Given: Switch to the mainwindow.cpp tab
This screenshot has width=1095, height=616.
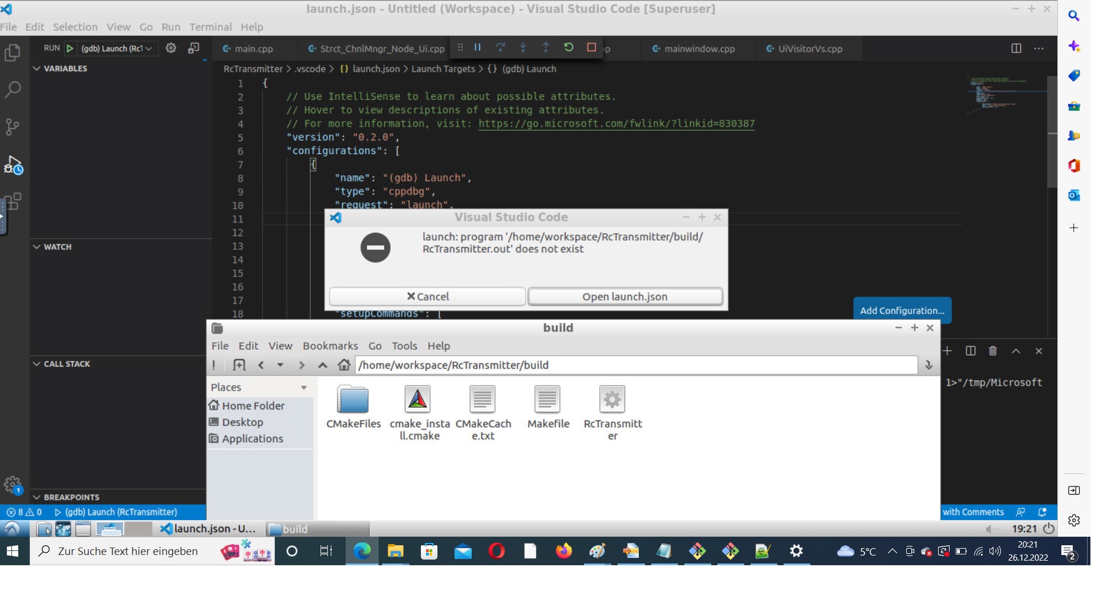Looking at the screenshot, I should [699, 49].
